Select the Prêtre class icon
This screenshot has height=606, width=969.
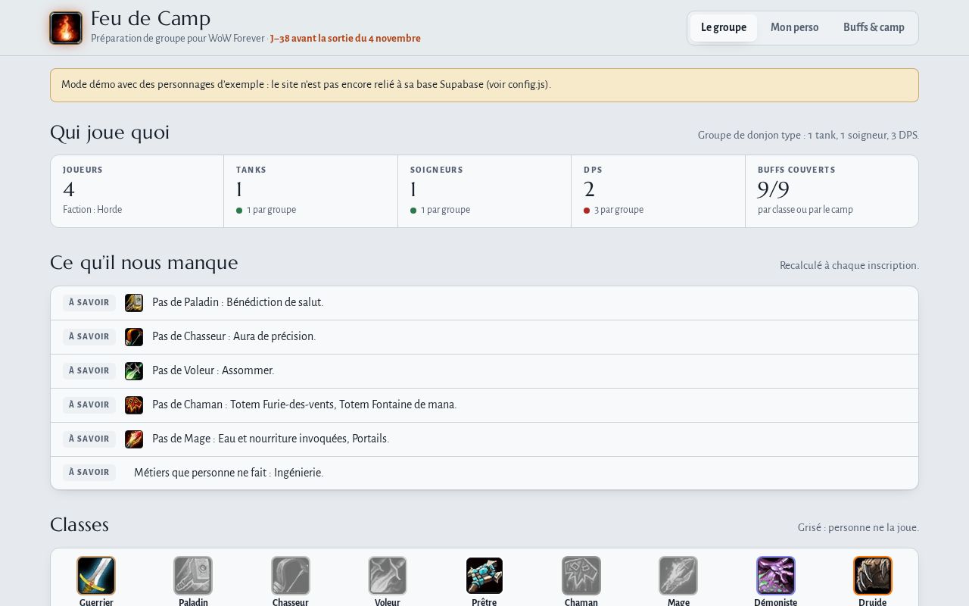click(x=484, y=576)
